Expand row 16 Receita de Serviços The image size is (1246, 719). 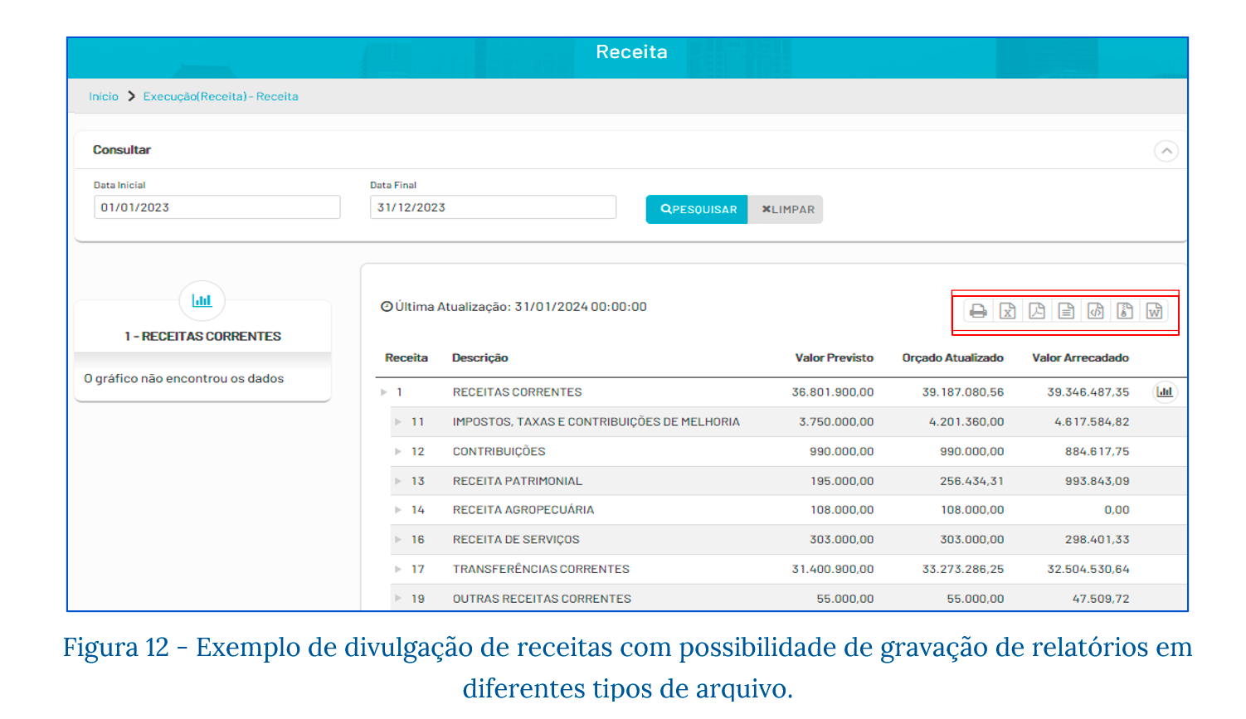click(x=398, y=540)
